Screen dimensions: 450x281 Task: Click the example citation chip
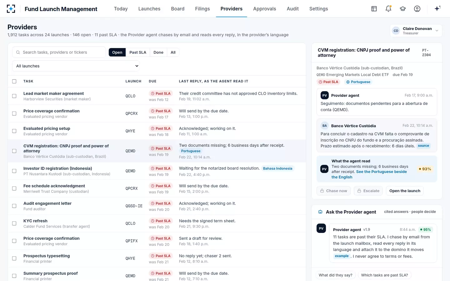(x=342, y=256)
